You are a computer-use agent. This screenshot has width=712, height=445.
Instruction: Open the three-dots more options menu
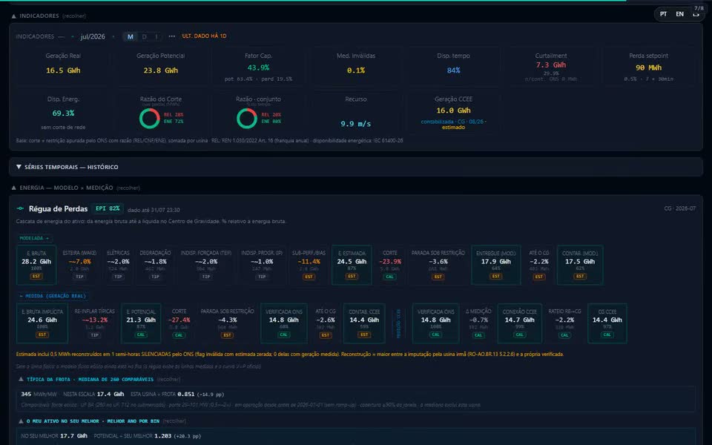pos(171,36)
